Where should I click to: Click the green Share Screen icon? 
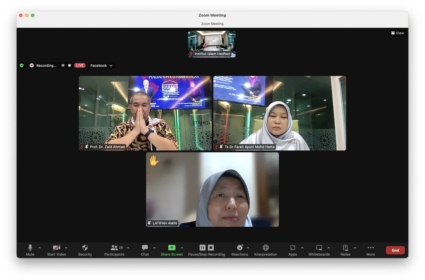coord(172,248)
